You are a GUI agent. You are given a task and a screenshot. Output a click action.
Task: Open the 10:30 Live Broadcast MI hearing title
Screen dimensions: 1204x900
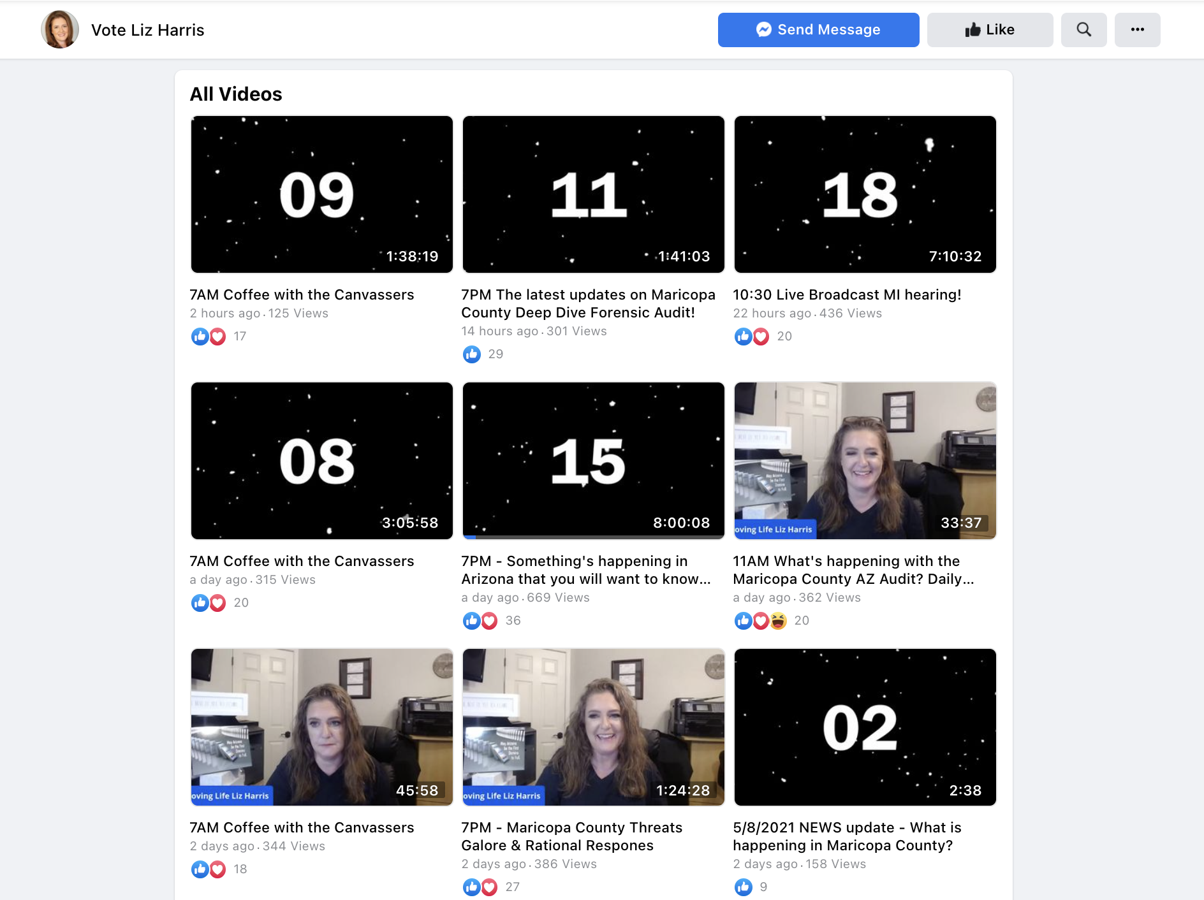pos(846,294)
